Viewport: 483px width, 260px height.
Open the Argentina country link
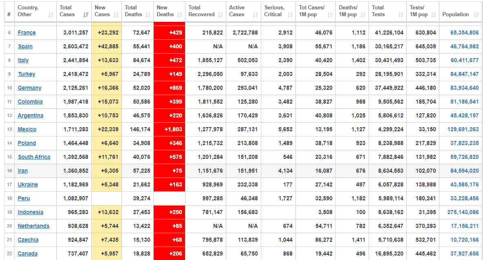(31, 115)
